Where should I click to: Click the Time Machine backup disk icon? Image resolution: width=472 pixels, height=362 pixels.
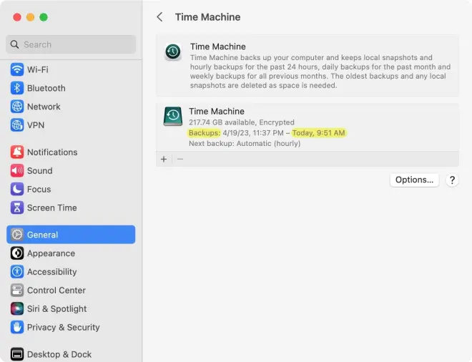(173, 116)
